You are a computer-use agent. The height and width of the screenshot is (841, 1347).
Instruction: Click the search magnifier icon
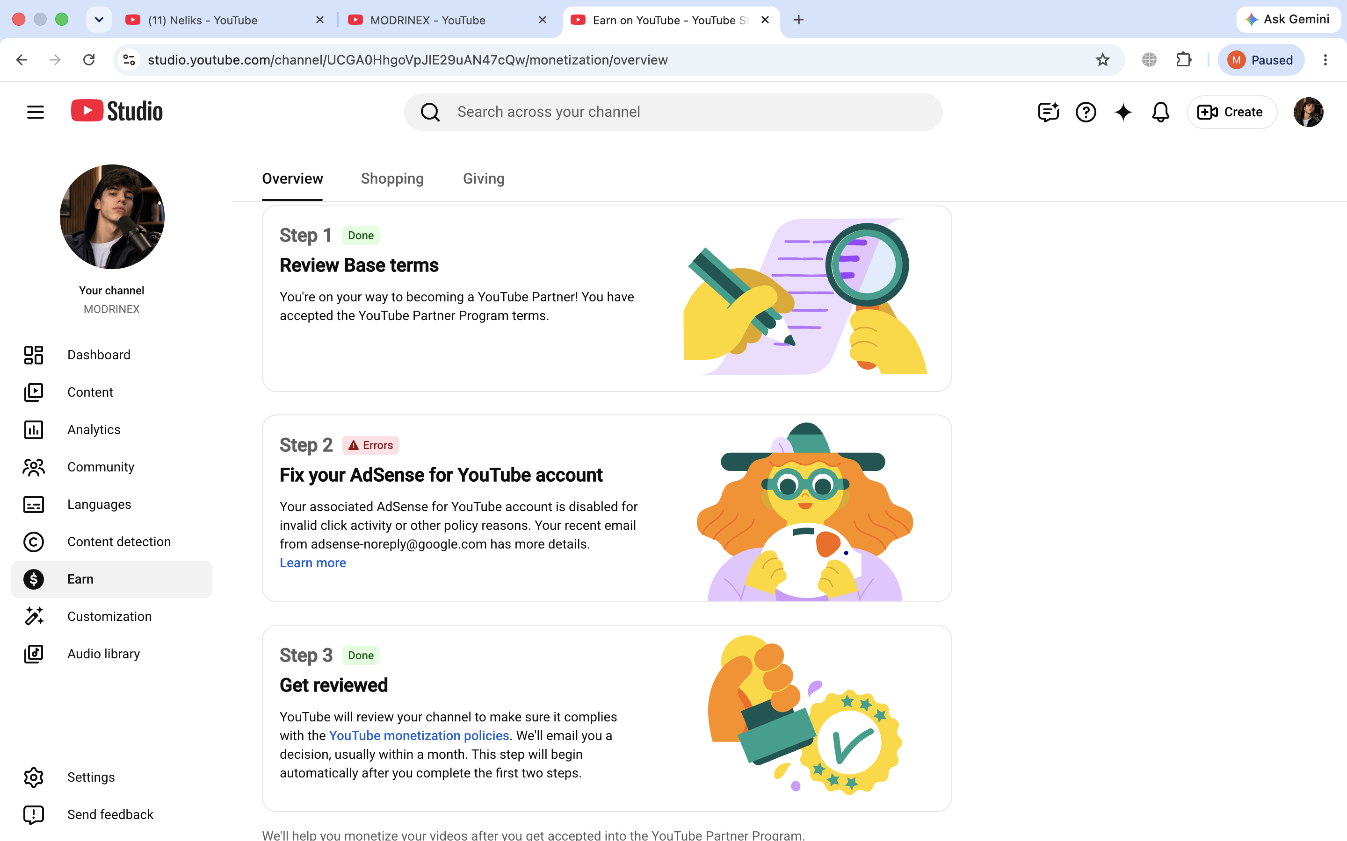point(430,112)
